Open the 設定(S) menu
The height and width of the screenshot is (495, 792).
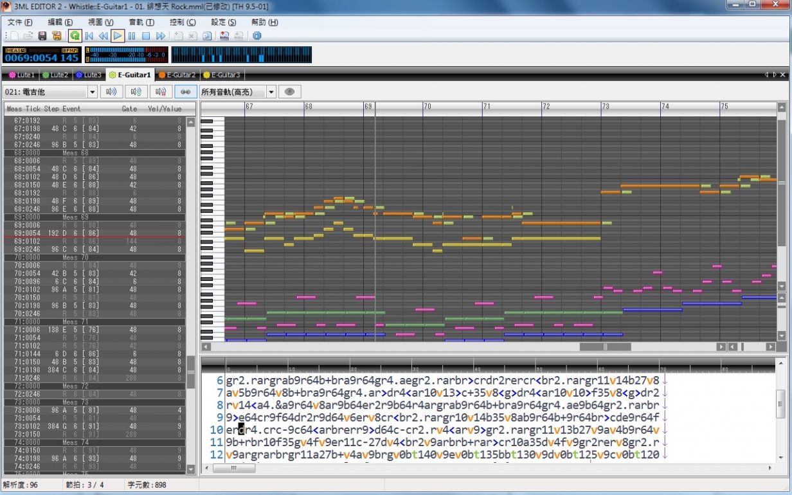click(x=223, y=22)
